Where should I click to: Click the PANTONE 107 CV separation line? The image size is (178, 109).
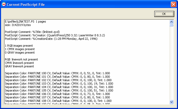57,97
